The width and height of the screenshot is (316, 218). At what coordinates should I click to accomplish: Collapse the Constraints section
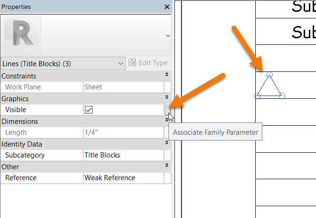(167, 76)
